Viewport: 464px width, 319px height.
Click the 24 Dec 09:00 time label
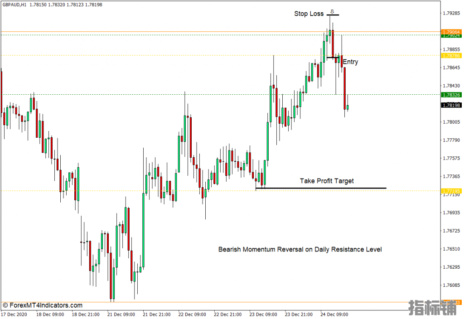point(334,314)
